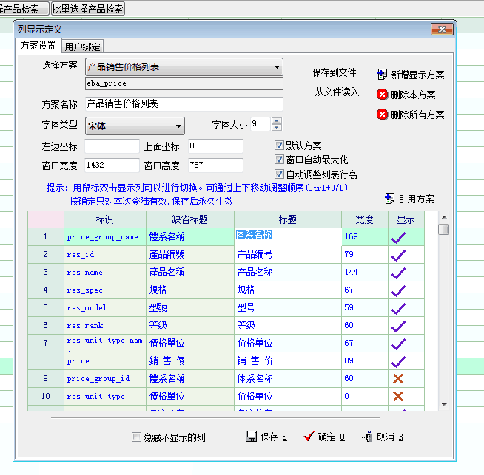
Task: Click the 保存 floppy disk icon
Action: (251, 437)
